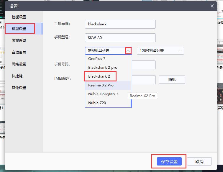The height and width of the screenshot is (172, 223).
Task: Expand the 120帧机型列表 dropdown
Action: pyautogui.click(x=160, y=51)
